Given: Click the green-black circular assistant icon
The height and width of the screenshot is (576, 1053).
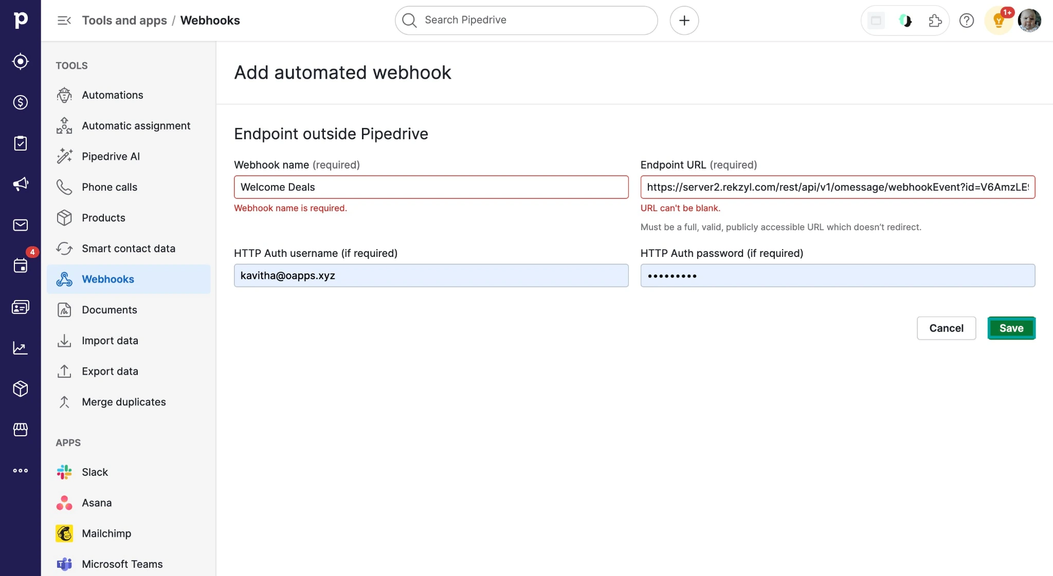Looking at the screenshot, I should click(x=905, y=21).
